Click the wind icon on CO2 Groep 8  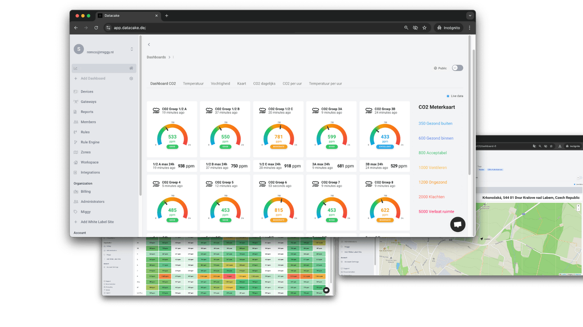[x=369, y=184]
